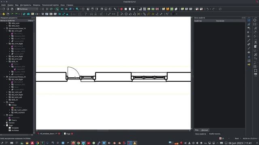Image resolution: width=259 pixels, height=145 pixels.
Task: Click the stop macro square icon
Action: (126, 9)
